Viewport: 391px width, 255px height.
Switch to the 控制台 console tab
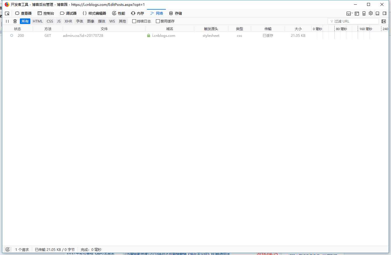(46, 13)
